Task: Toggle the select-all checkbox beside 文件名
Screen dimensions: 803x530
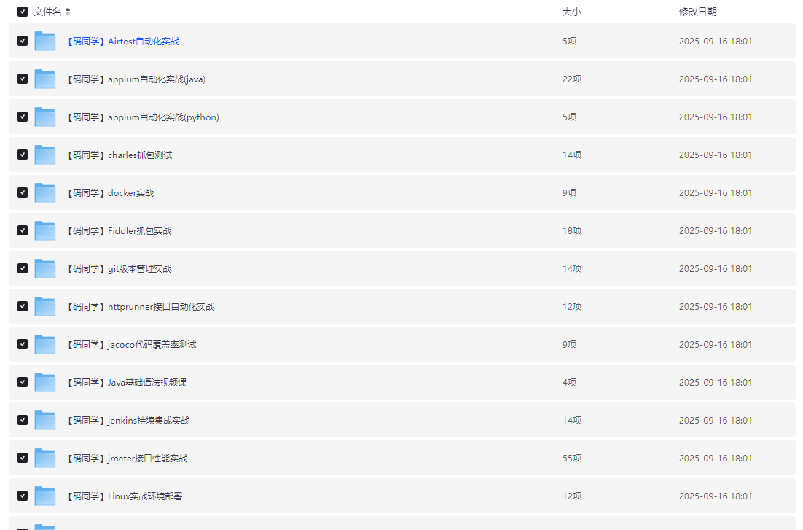Action: coord(23,12)
